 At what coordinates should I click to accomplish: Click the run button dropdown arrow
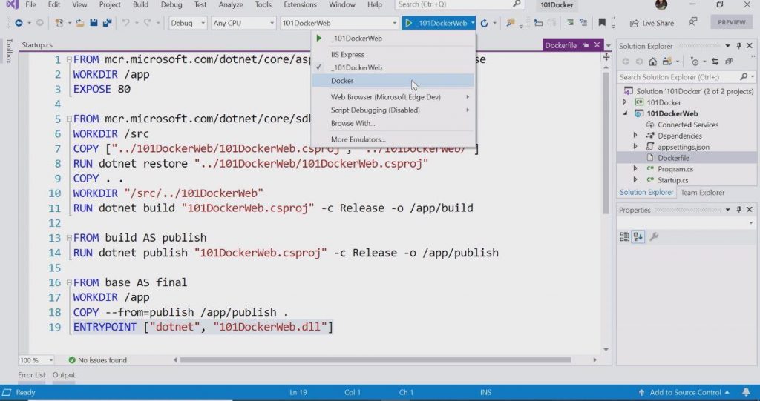click(473, 23)
